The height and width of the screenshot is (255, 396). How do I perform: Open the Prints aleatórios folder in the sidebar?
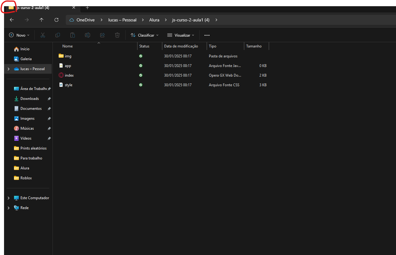[30, 148]
